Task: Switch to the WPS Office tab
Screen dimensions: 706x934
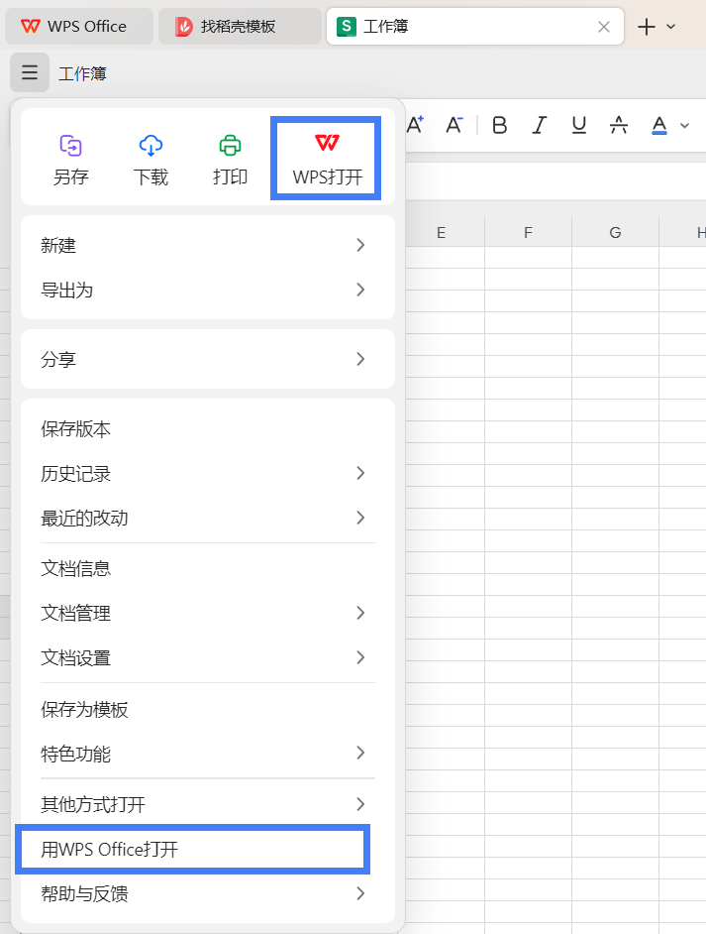Action: [79, 26]
